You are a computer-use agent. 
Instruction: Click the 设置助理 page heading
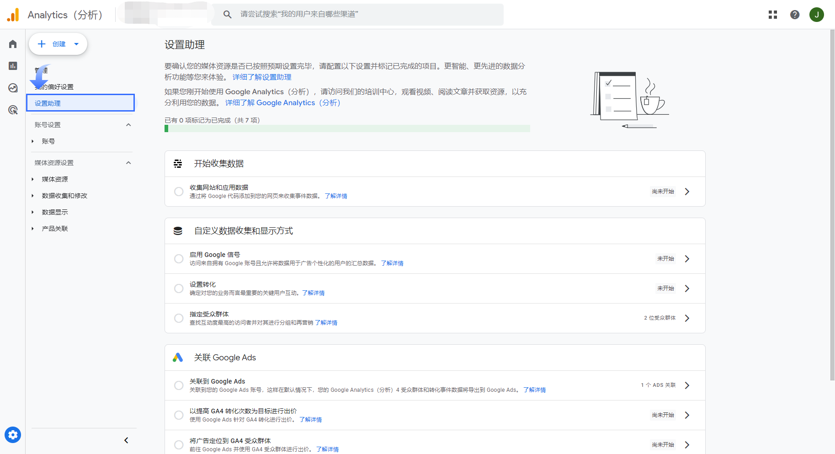(185, 45)
